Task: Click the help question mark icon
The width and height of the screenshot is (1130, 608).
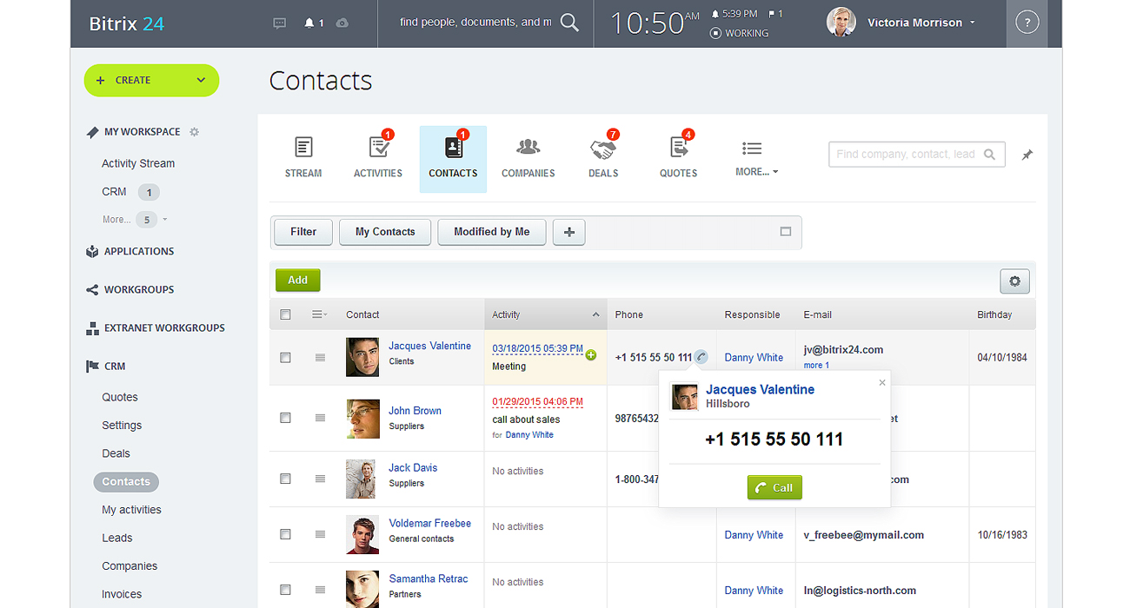Action: (x=1027, y=23)
